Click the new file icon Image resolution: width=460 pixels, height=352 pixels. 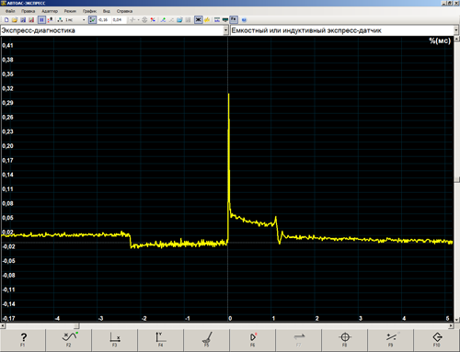point(6,20)
